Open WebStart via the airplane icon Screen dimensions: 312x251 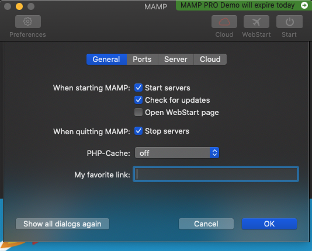pos(256,22)
